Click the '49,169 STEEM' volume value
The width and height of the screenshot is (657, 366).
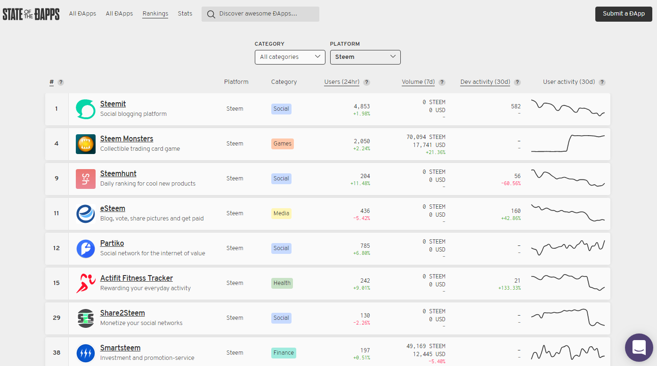426,346
